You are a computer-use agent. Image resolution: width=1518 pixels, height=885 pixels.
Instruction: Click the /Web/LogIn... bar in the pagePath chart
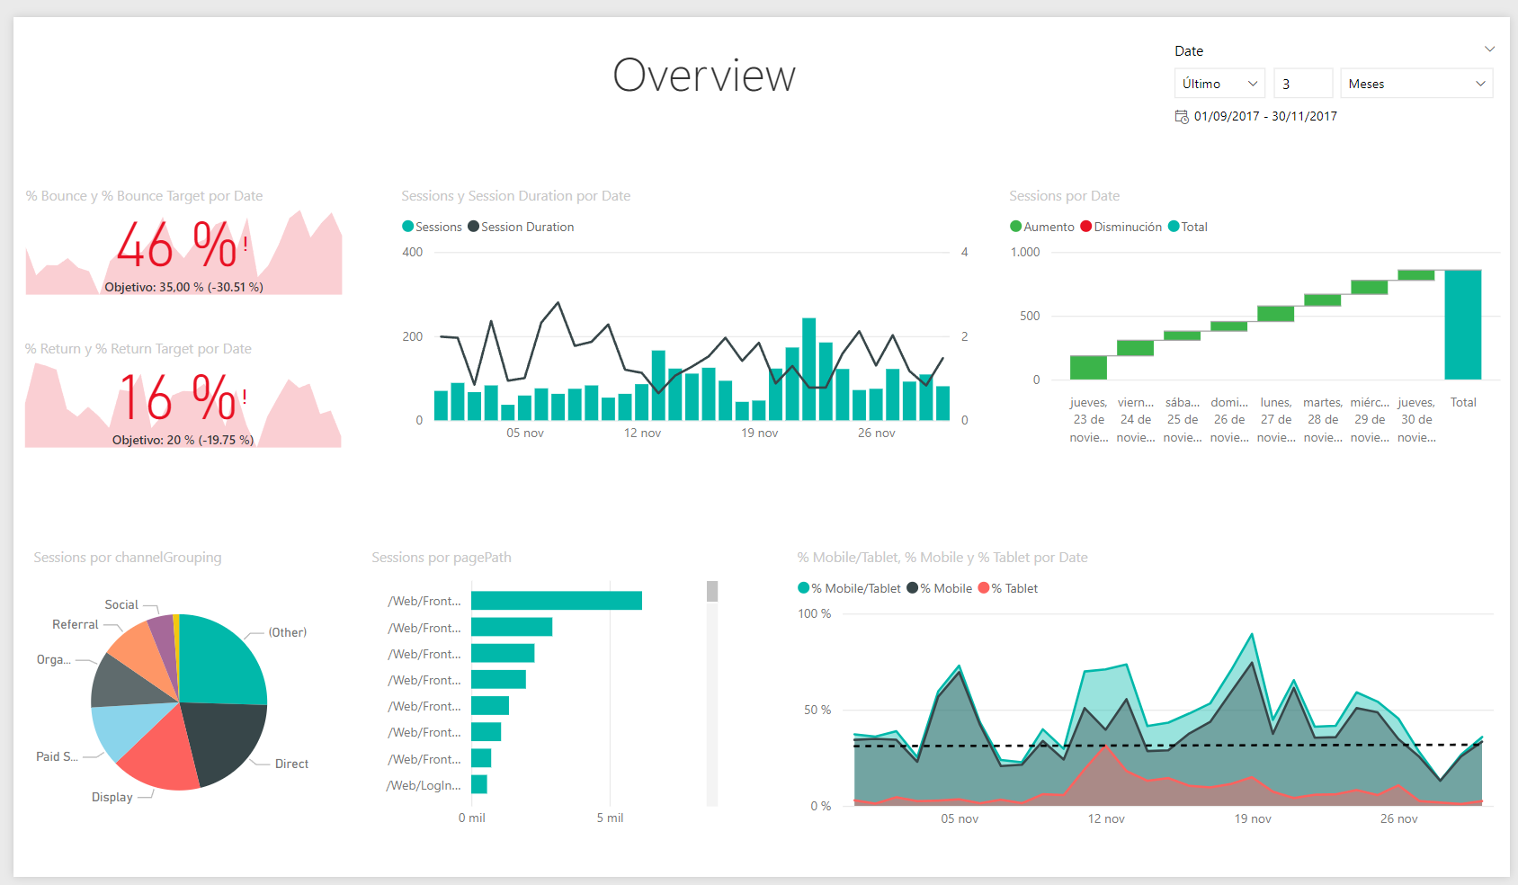(x=479, y=785)
